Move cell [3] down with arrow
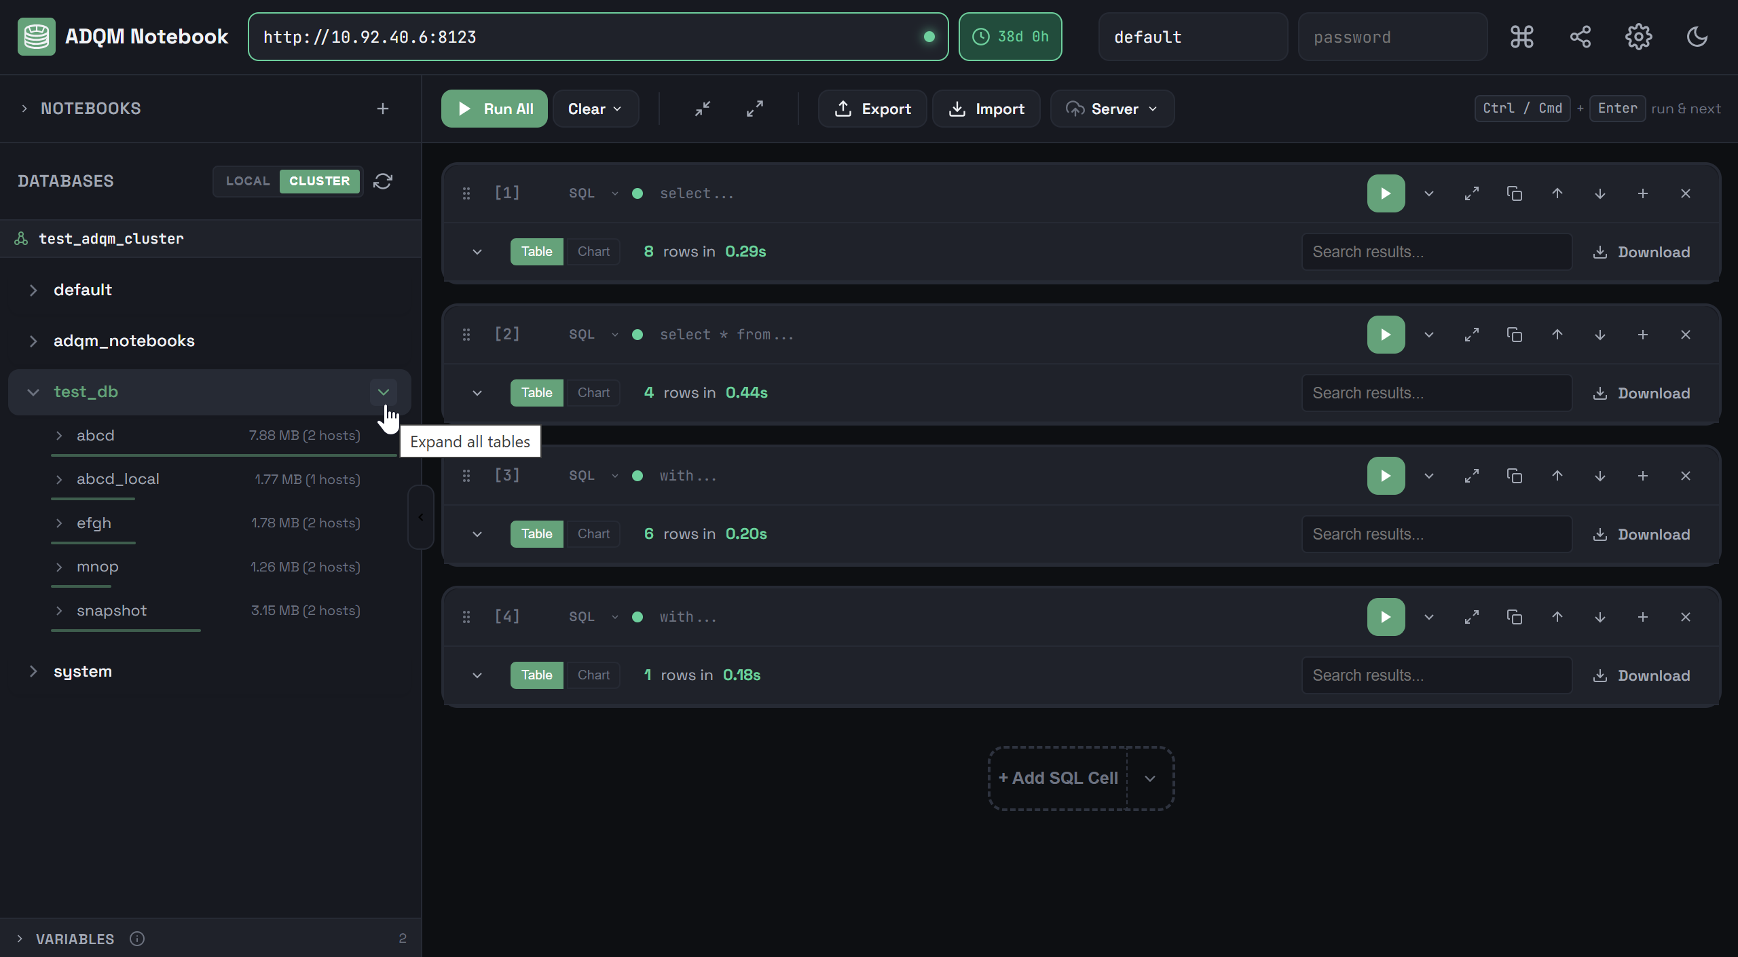1738x957 pixels. pos(1600,476)
